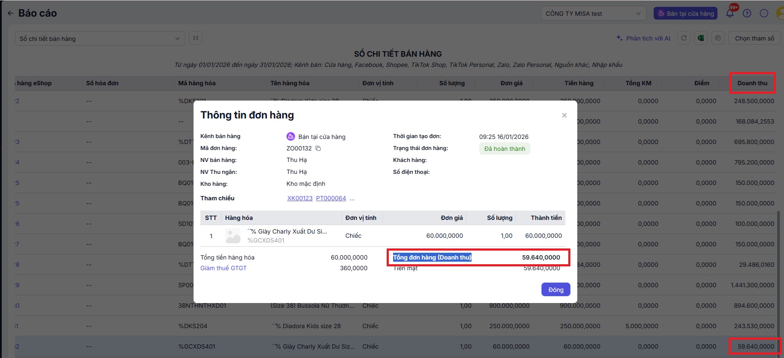This screenshot has height=358, width=784.
Task: Click the Giảm thuế GTGT link
Action: pyautogui.click(x=223, y=268)
